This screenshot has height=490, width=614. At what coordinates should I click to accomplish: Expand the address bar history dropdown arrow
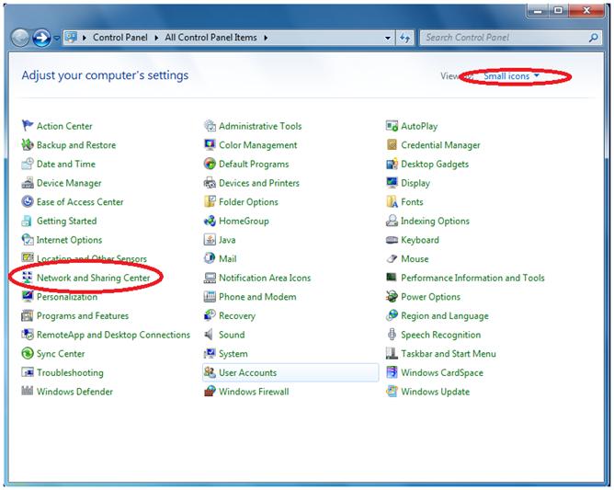(x=388, y=38)
